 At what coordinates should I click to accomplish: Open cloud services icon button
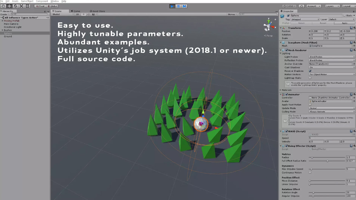pyautogui.click(x=301, y=6)
